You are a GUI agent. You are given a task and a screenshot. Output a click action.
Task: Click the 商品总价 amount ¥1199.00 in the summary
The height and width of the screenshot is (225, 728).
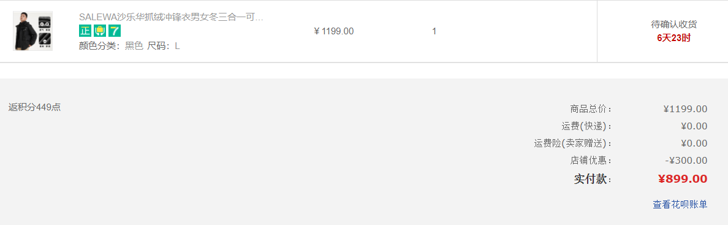[x=685, y=109]
